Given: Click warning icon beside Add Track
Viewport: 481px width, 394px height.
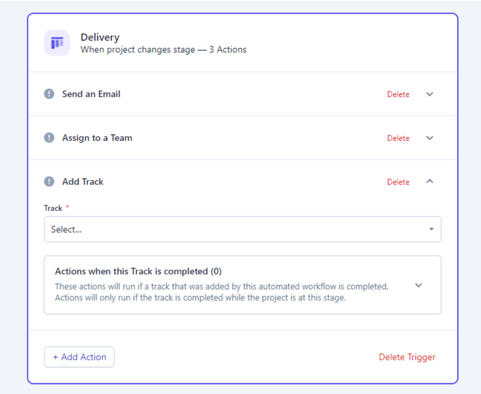Looking at the screenshot, I should pyautogui.click(x=49, y=182).
